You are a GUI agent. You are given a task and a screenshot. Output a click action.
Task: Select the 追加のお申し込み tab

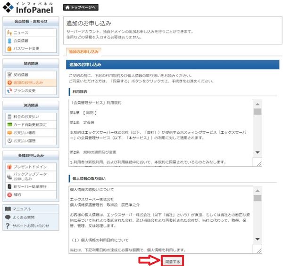(x=83, y=51)
